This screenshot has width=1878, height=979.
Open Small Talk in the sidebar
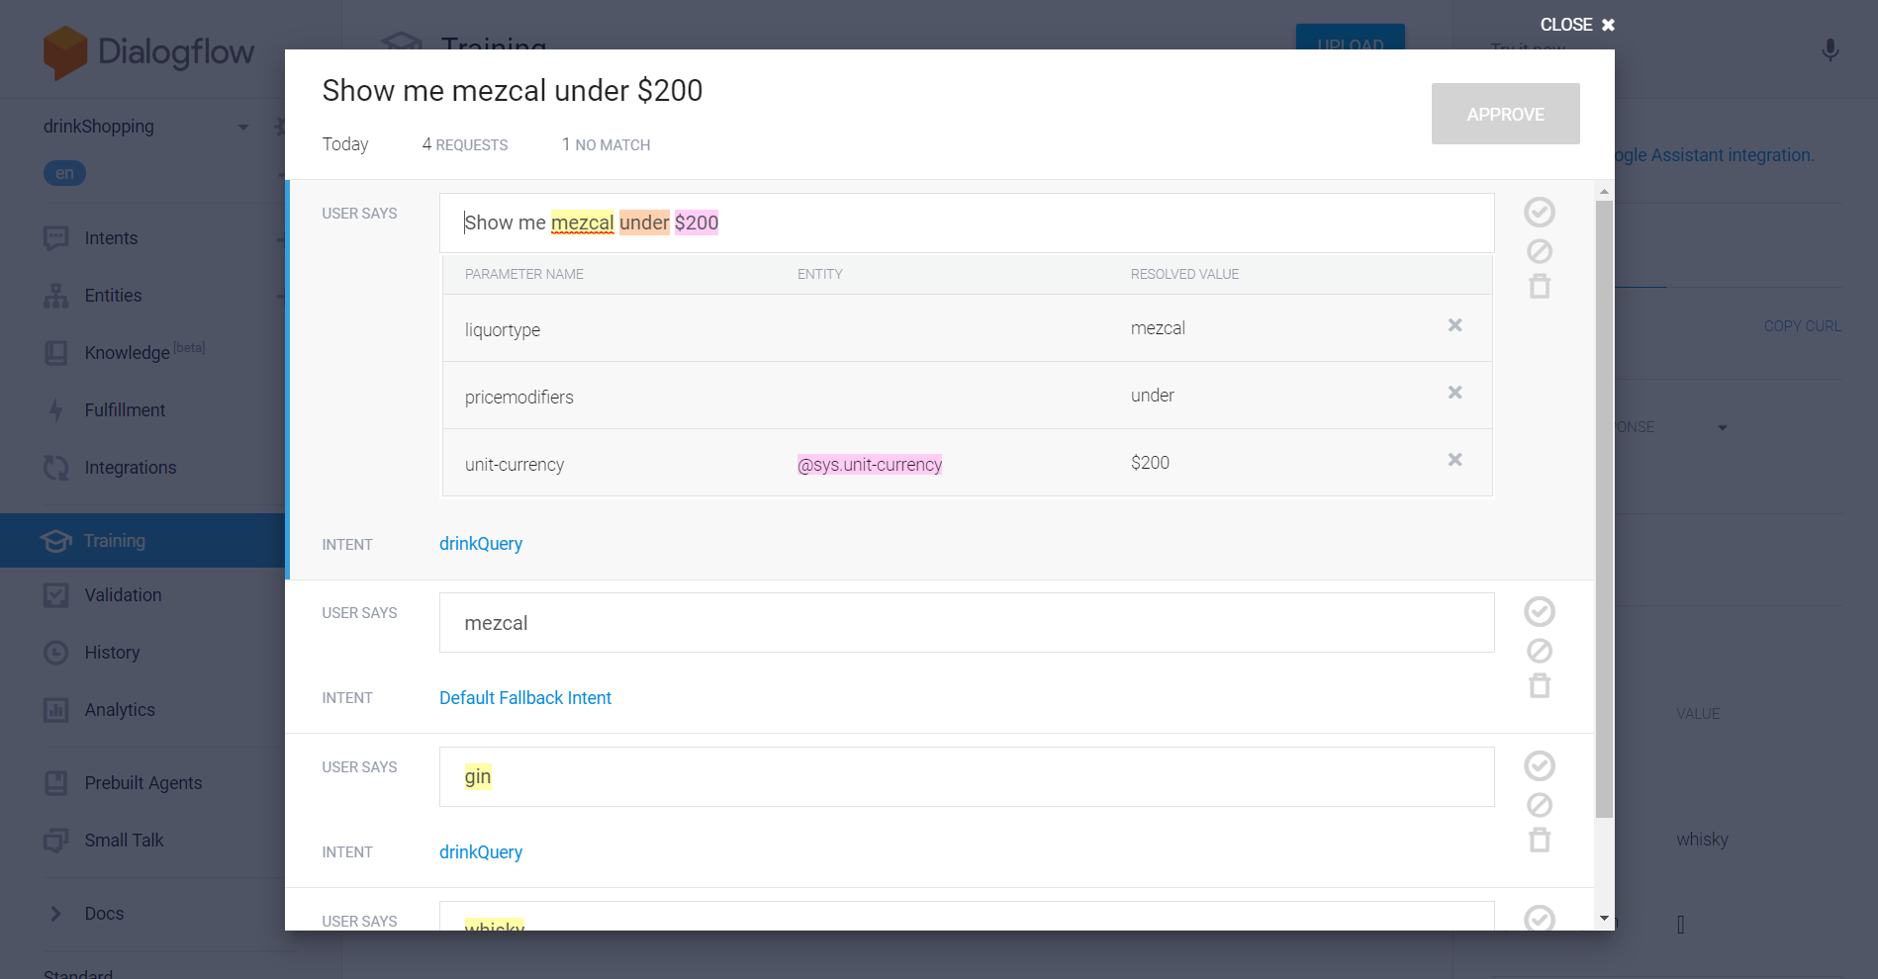(x=124, y=841)
